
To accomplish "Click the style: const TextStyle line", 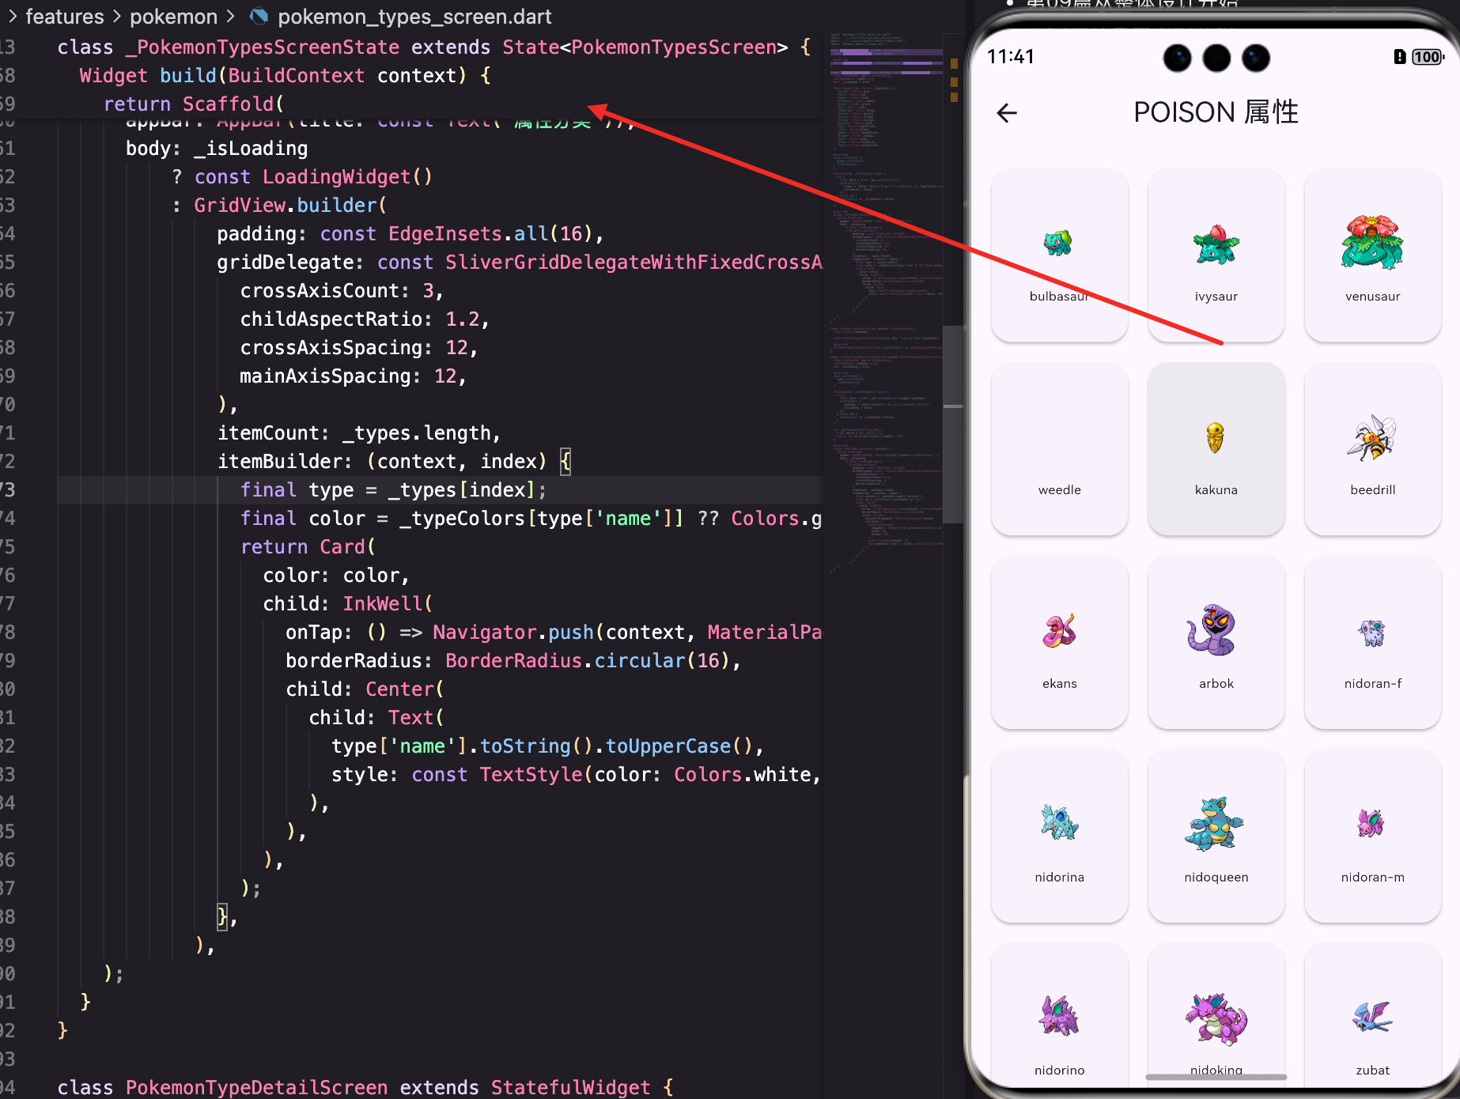I will coord(577,774).
